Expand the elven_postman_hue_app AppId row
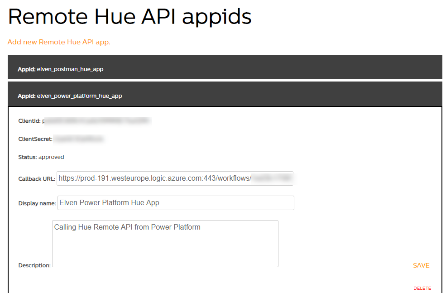The width and height of the screenshot is (446, 293). coord(225,67)
